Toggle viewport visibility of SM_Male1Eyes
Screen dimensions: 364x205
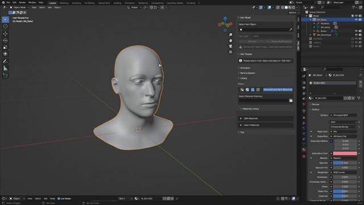pyautogui.click(x=356, y=35)
